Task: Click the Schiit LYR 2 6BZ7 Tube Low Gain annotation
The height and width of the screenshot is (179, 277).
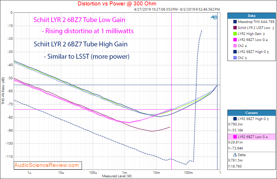Action: pos(79,20)
